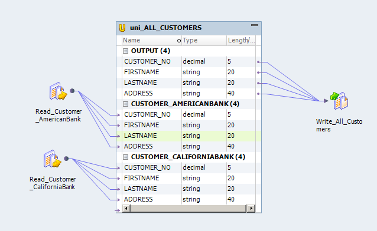Screen dimensions: 377x231
Task: Click output link port of OUTPUT ADDRESS
Action: point(258,94)
